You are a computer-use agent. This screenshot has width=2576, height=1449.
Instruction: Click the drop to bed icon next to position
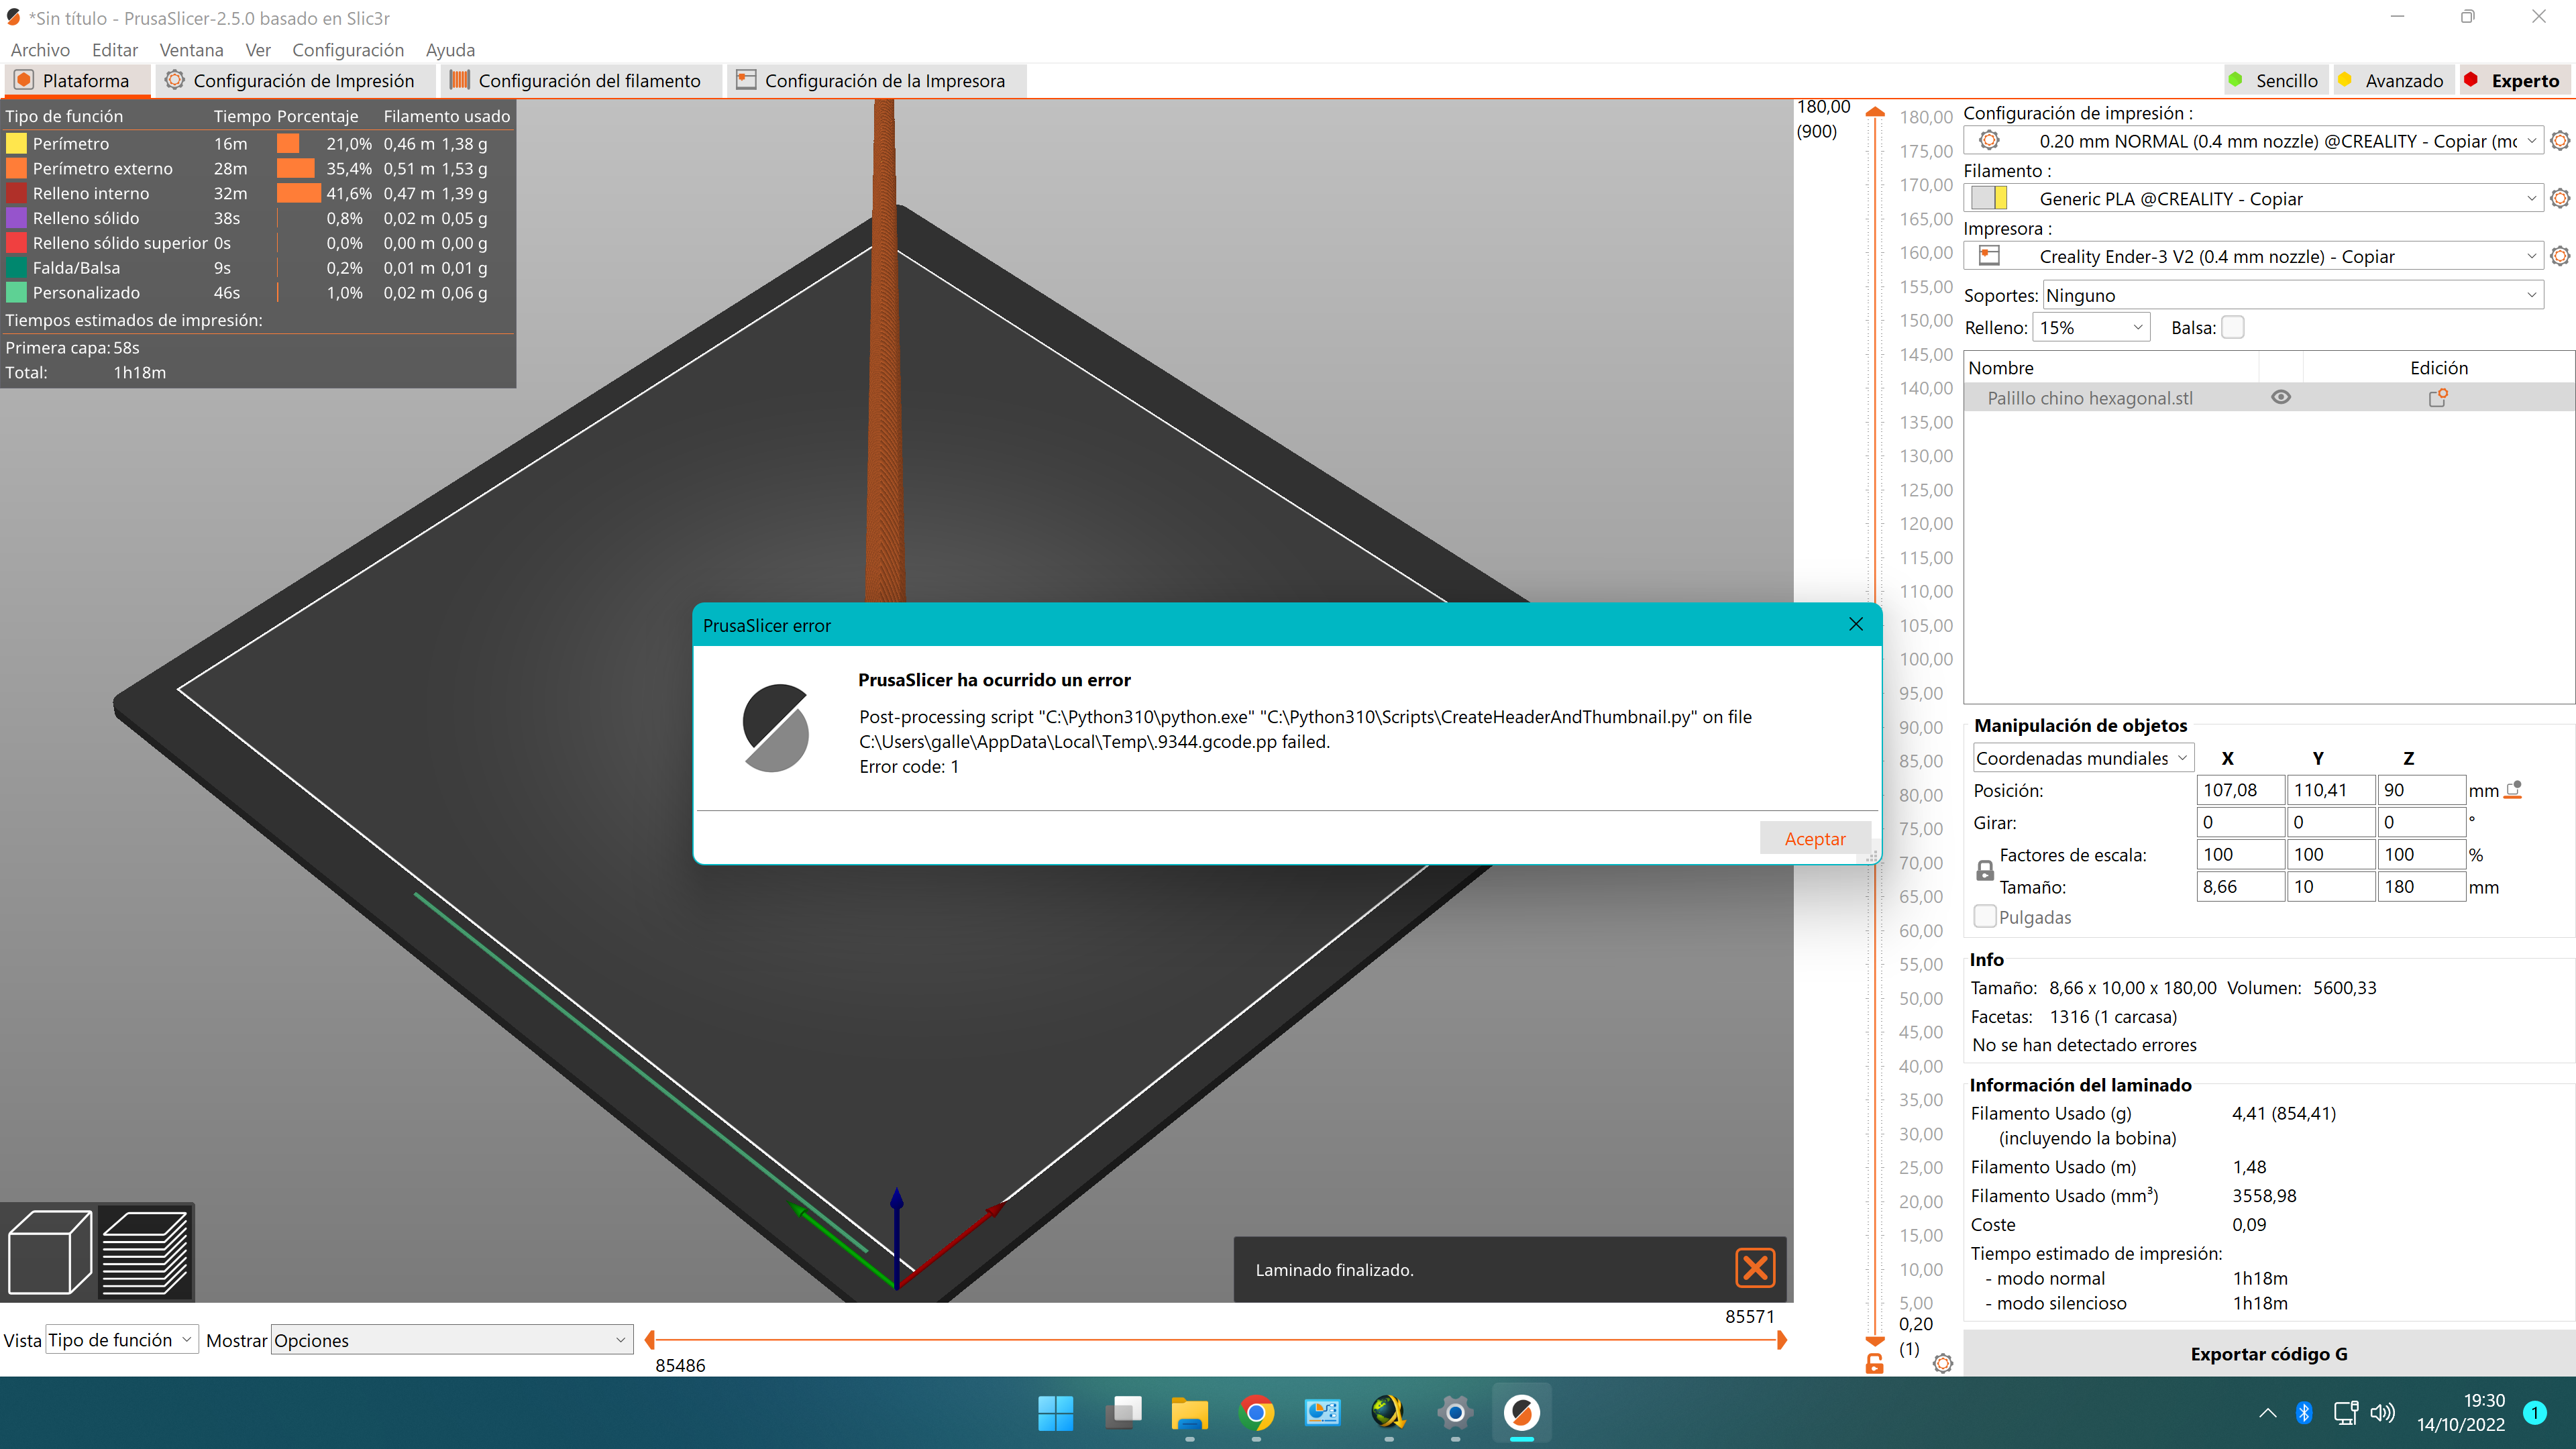(x=2513, y=789)
